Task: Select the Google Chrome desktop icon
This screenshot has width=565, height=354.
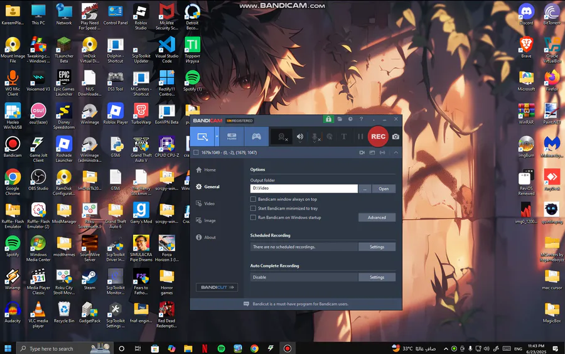Action: tap(13, 182)
